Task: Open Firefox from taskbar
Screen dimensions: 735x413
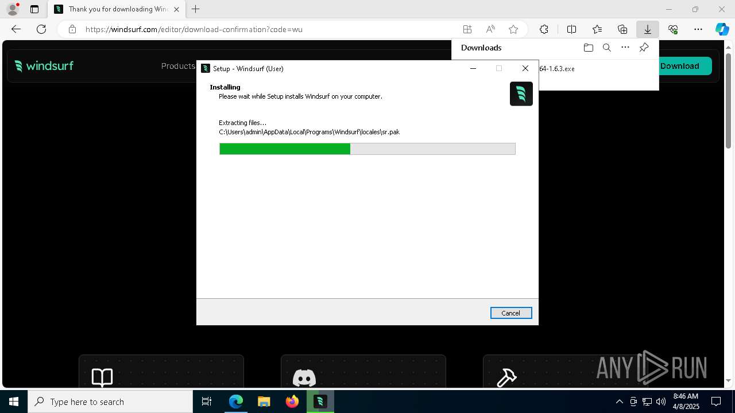Action: tap(292, 402)
